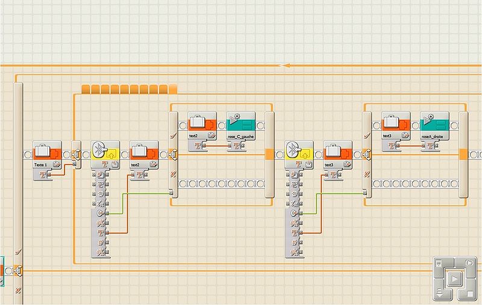This screenshot has width=482, height=305.
Task: Click the false X of the first inner switch
Action: [x=173, y=174]
